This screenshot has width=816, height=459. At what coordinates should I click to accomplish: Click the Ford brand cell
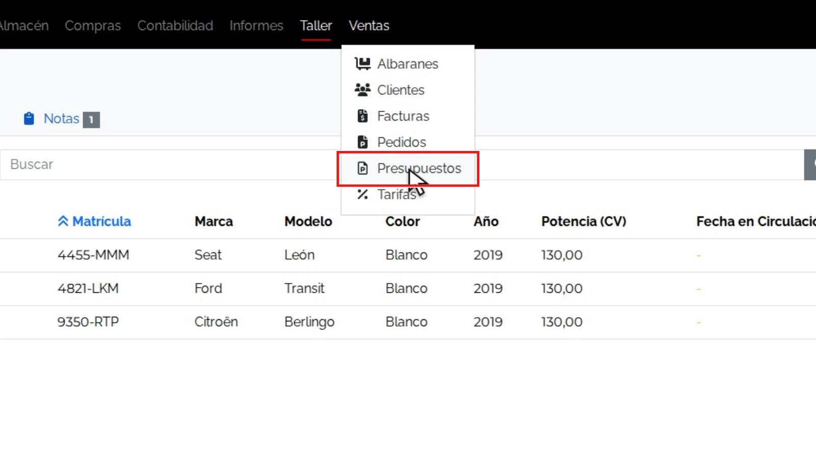[x=208, y=289]
